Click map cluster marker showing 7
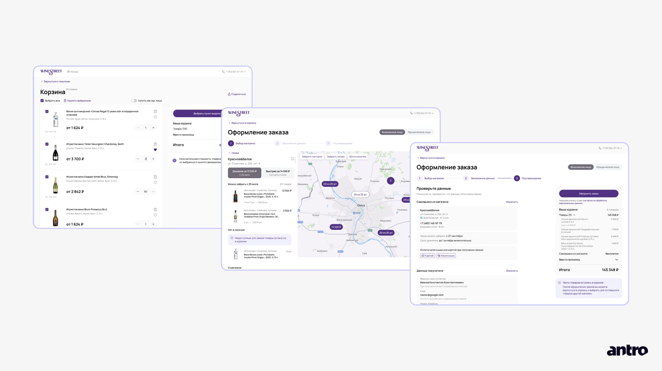Viewport: 662px width, 371px height. tap(390, 181)
